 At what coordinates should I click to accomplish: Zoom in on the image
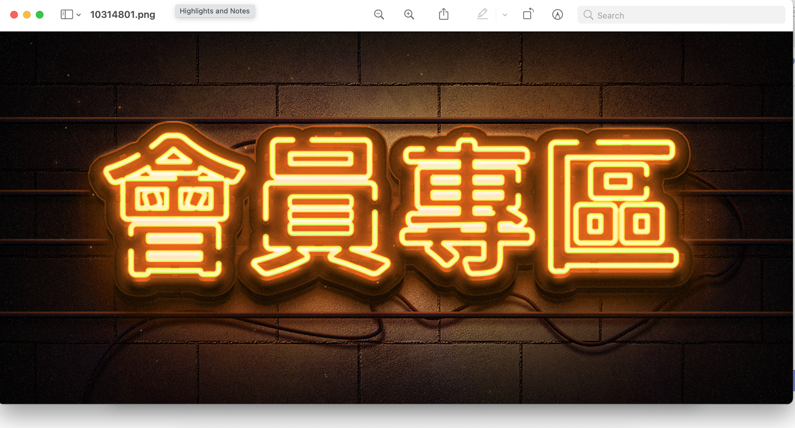click(x=409, y=15)
